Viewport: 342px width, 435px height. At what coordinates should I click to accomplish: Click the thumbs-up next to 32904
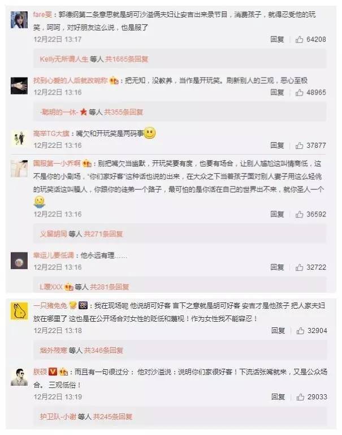300,331
